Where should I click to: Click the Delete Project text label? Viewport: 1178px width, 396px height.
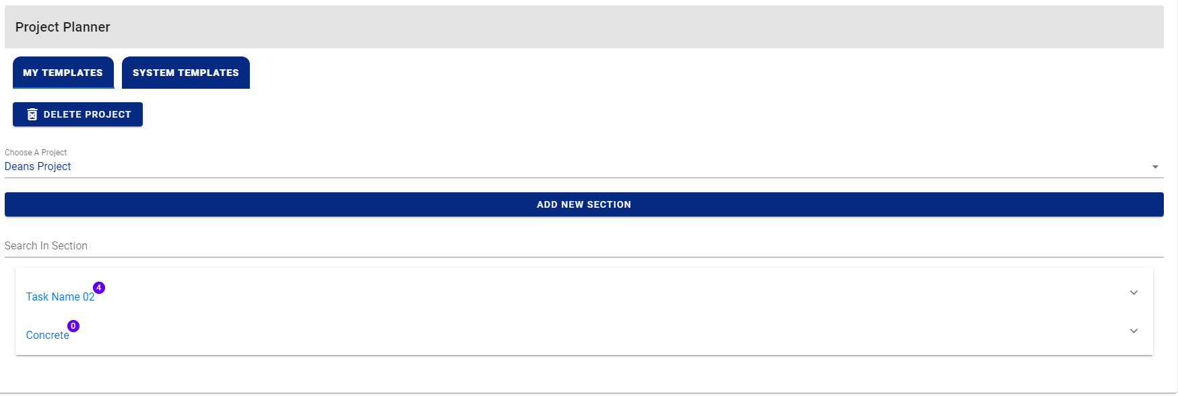pyautogui.click(x=87, y=114)
